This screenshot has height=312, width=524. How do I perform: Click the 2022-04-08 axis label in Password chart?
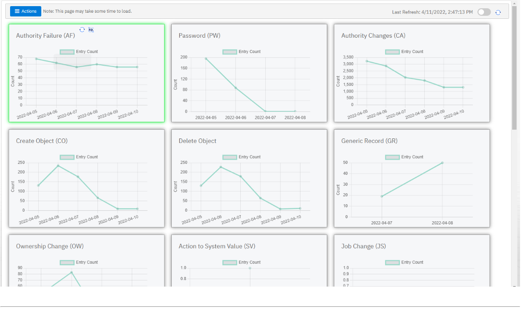coord(295,118)
